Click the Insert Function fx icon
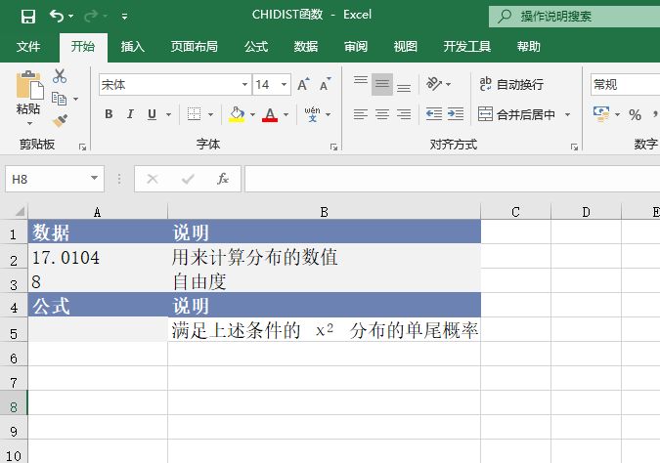 coord(223,179)
